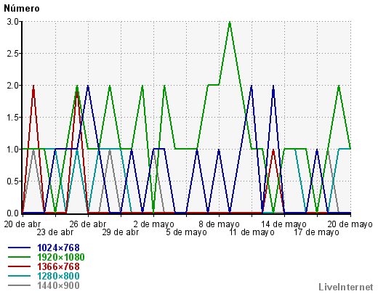Click the 1920×1080 legend label
The width and height of the screenshot is (378, 294).
61,257
